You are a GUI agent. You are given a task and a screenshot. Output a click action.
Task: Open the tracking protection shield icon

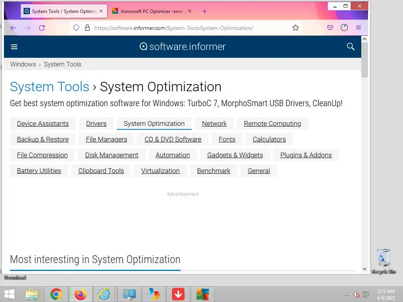(76, 28)
